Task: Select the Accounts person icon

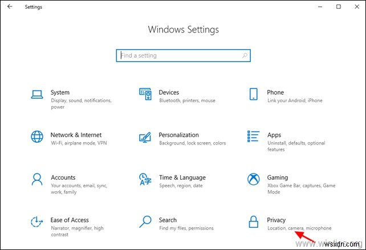Action: 37,179
